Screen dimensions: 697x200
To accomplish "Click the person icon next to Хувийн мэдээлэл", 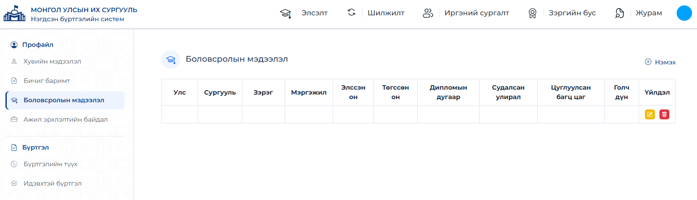I will (14, 61).
